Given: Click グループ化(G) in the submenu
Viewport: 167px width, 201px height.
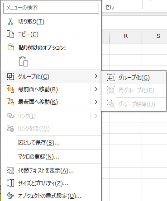Looking at the screenshot, I should 134,78.
